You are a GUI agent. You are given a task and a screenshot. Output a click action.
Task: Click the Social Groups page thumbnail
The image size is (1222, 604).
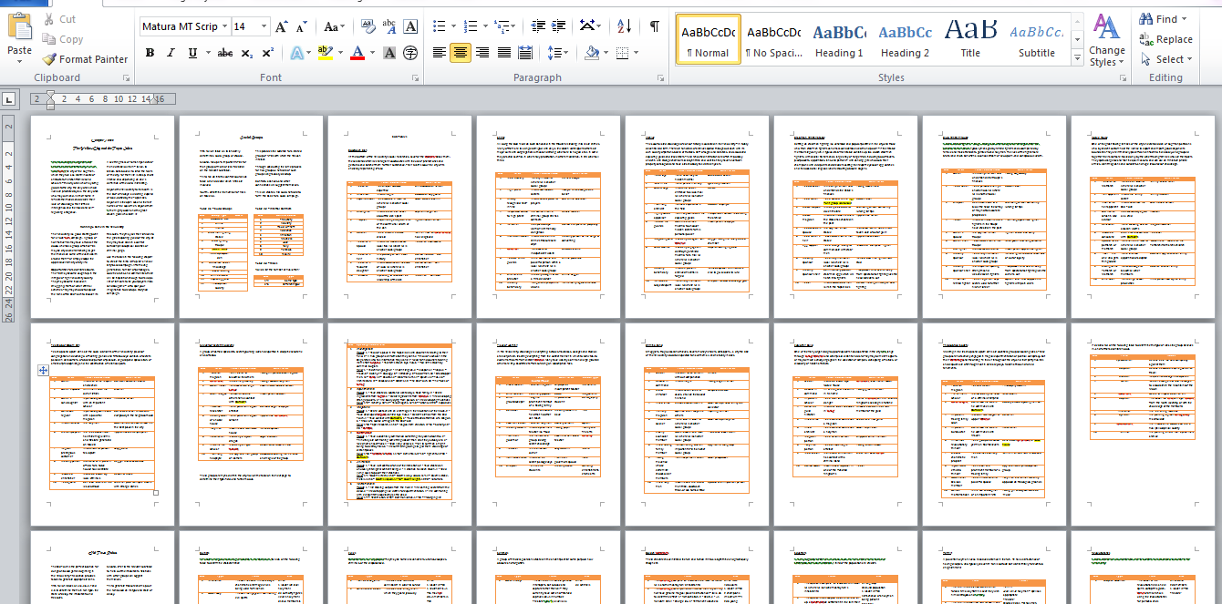tap(251, 216)
